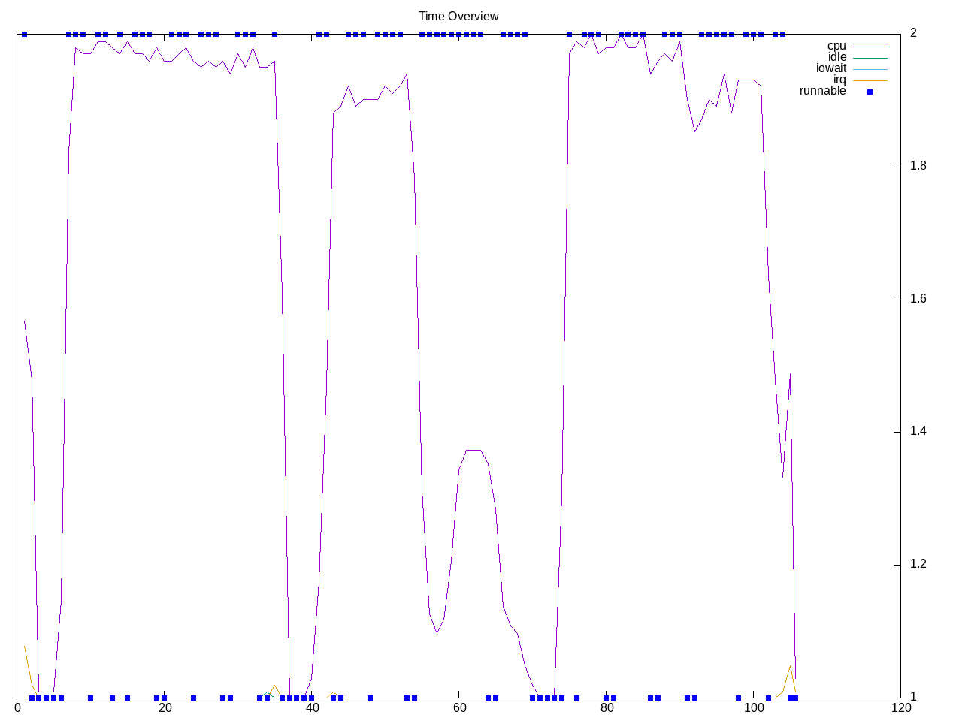Select the "cpu" legend label
This screenshot has width=962, height=721.
pyautogui.click(x=836, y=46)
